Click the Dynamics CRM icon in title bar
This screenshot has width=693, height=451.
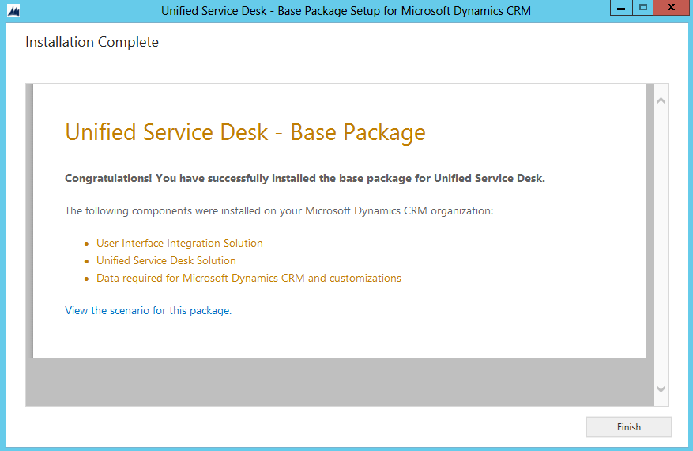pyautogui.click(x=13, y=11)
